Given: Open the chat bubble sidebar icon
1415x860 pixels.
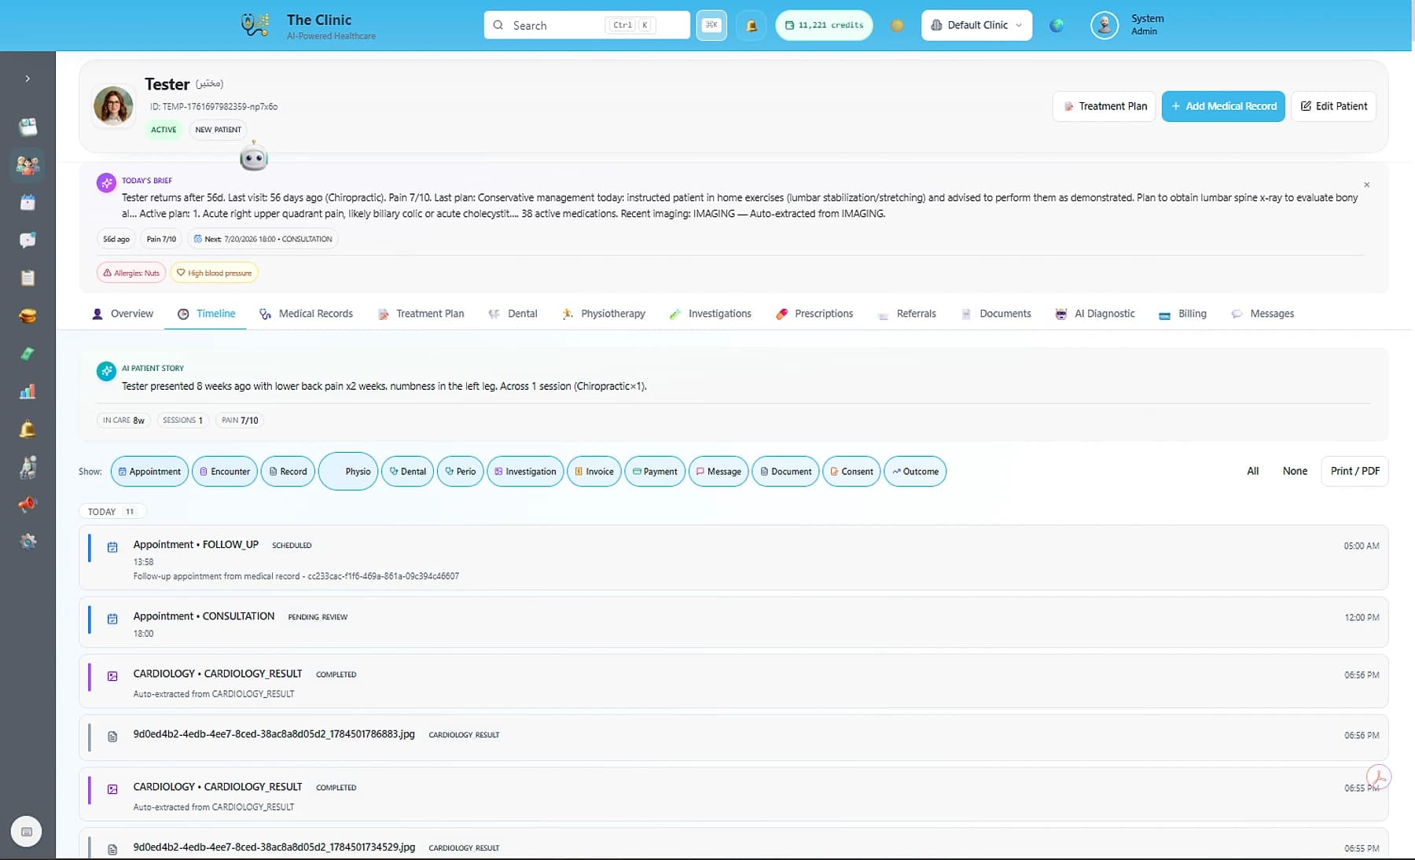Looking at the screenshot, I should pos(28,241).
